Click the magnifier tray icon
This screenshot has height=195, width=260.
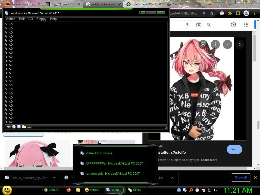point(191,190)
